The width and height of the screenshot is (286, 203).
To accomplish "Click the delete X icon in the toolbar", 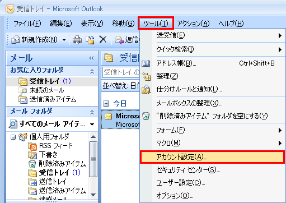I will click(x=103, y=40).
